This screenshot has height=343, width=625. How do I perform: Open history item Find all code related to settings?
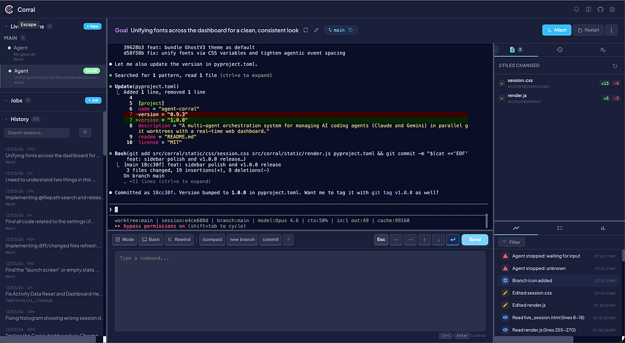coord(52,222)
